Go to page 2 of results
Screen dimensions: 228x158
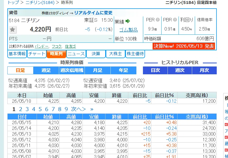pos(20,109)
